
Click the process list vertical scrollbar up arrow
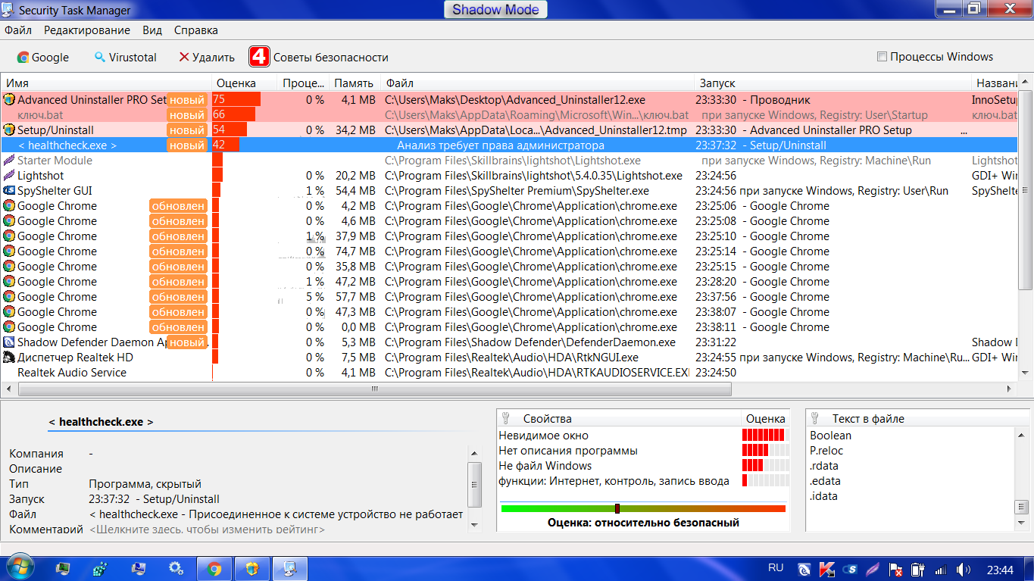click(x=1026, y=83)
